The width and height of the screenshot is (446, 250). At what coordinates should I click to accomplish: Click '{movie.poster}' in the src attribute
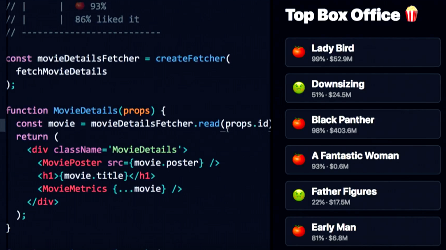(x=166, y=163)
